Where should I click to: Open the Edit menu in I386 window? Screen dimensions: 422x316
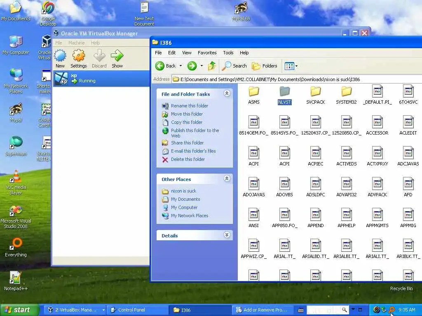[172, 53]
